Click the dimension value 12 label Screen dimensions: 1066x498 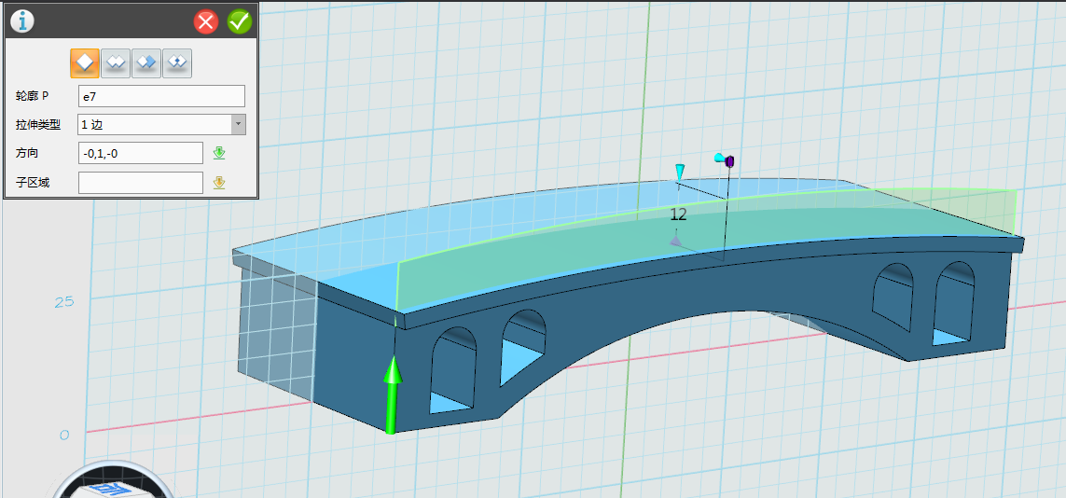(678, 214)
